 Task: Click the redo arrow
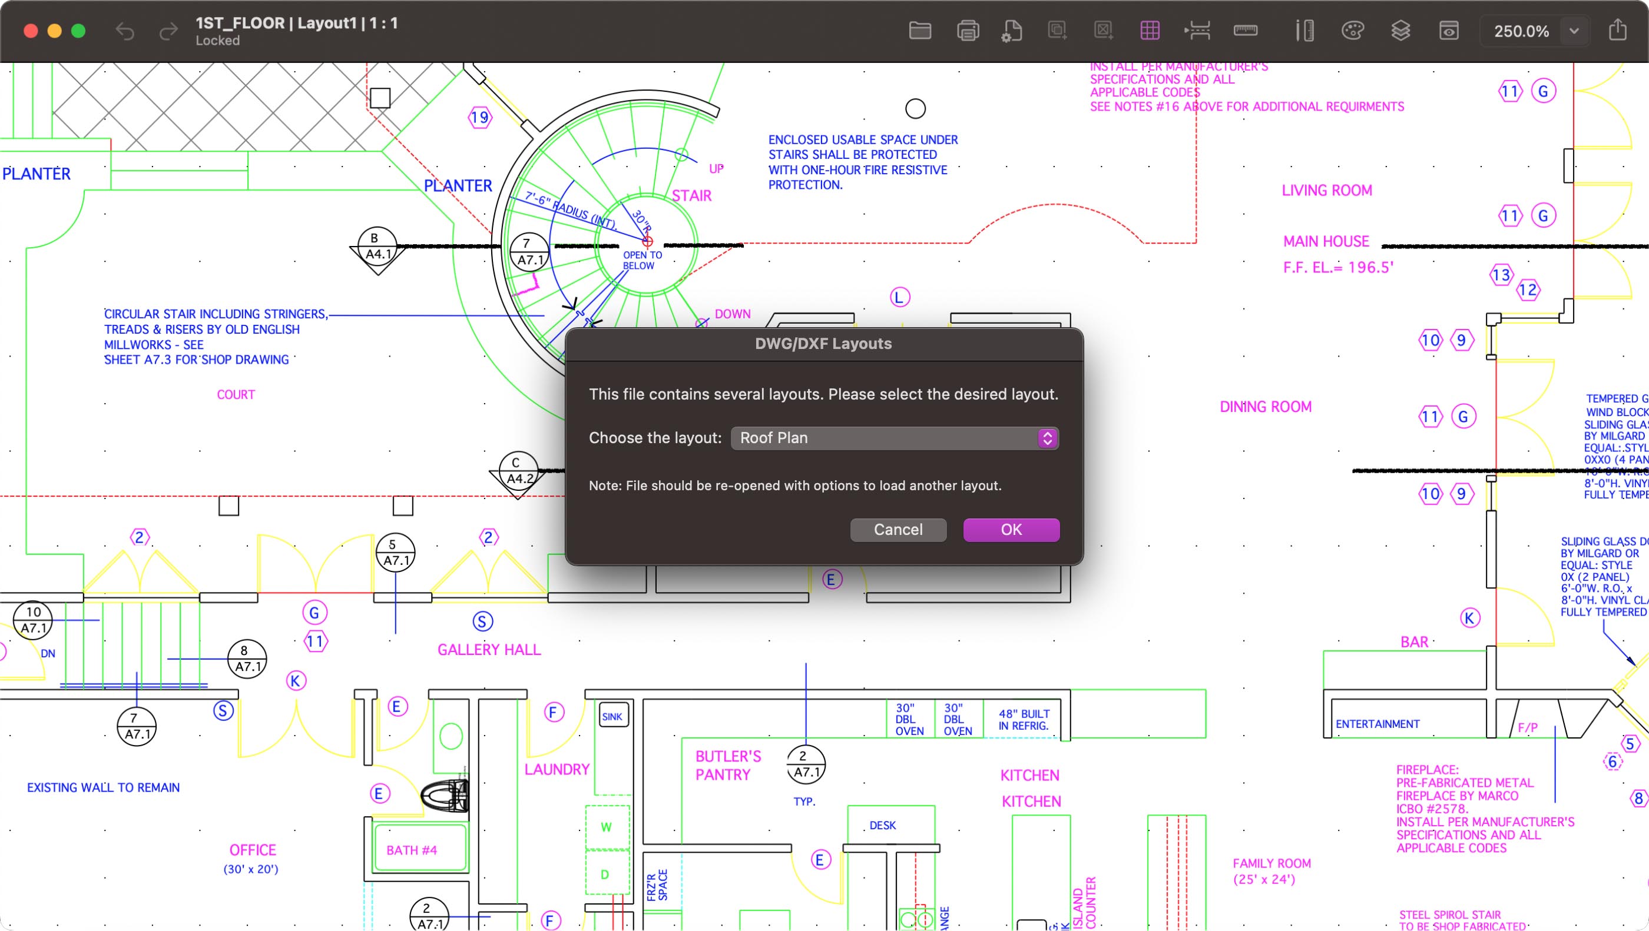pyautogui.click(x=168, y=30)
